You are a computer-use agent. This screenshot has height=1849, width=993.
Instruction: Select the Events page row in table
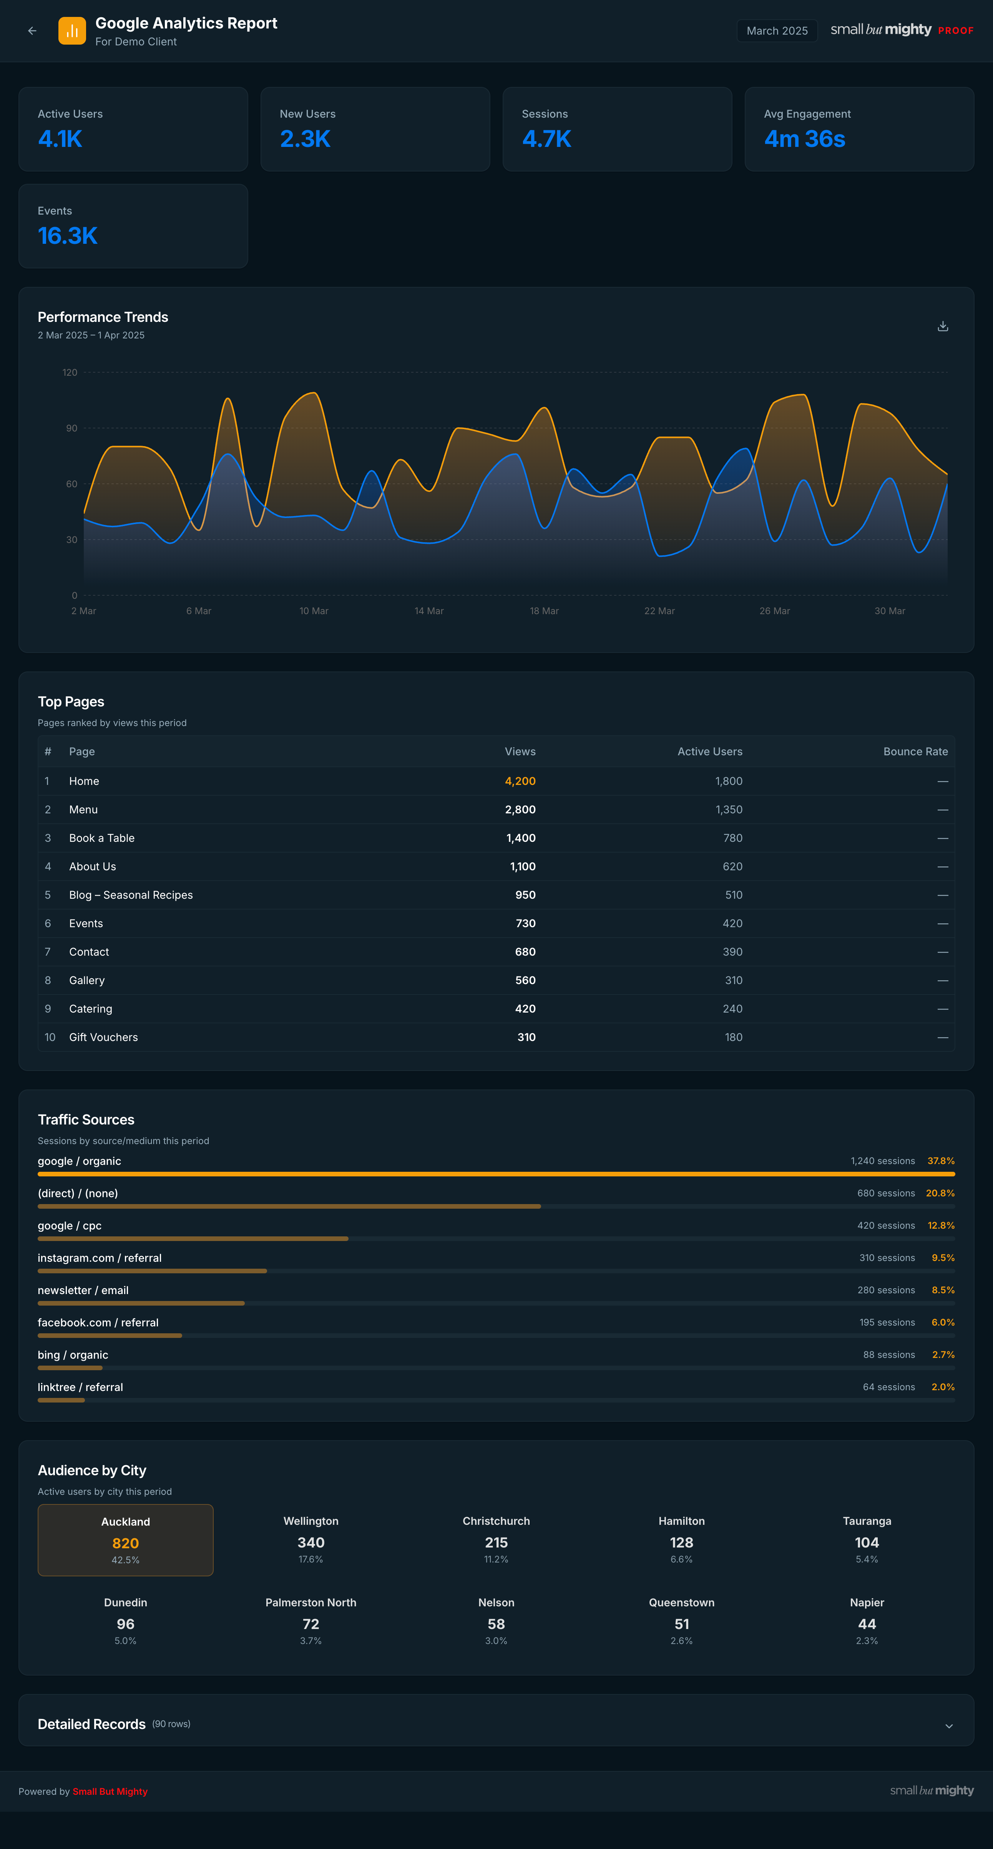click(496, 924)
